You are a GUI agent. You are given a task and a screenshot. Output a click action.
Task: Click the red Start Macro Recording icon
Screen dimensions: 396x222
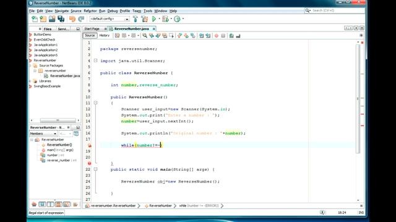point(217,36)
